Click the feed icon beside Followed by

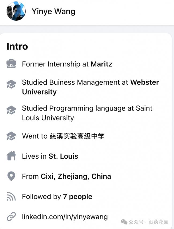click(11, 197)
